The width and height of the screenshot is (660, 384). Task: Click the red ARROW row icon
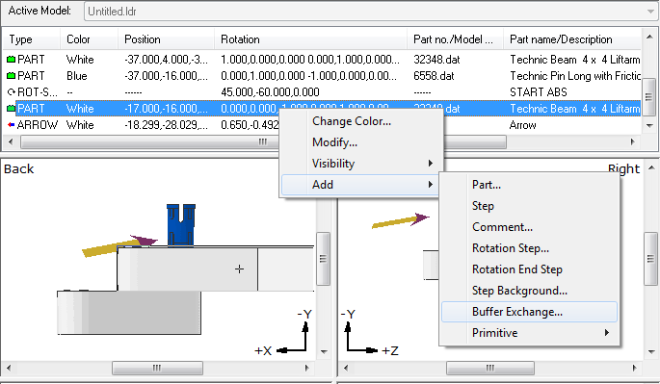[x=12, y=125]
